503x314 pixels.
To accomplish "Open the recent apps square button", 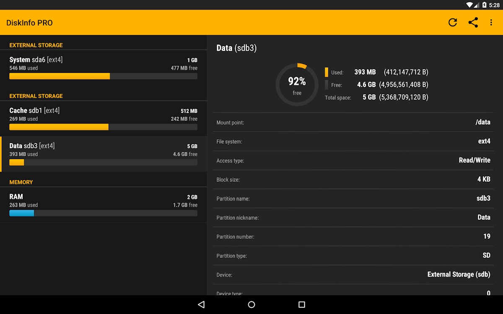I will 302,304.
